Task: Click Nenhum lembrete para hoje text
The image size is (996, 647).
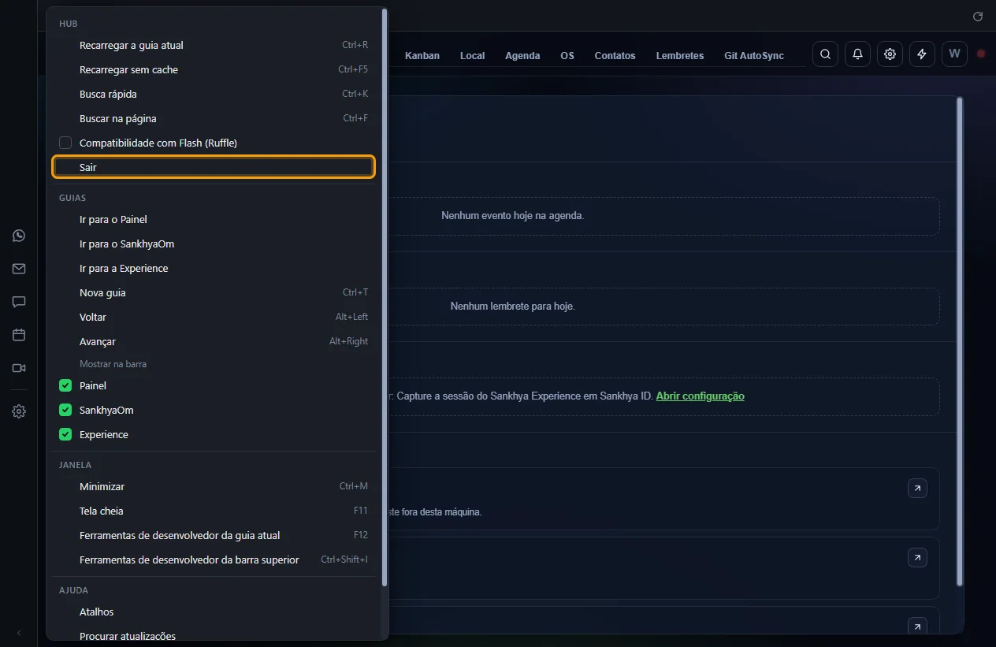Action: tap(513, 306)
